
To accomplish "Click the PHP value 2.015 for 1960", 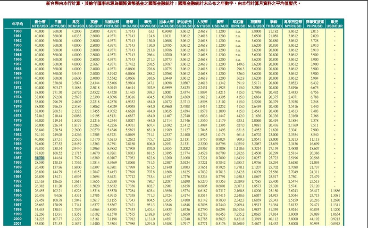I will [315, 31].
